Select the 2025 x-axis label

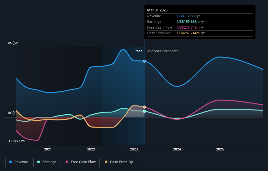[x=220, y=149]
